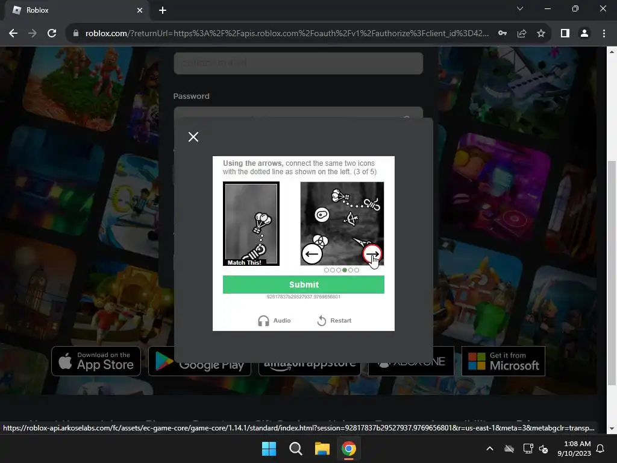Close the Roblox tab
617x463 pixels.
[x=139, y=10]
